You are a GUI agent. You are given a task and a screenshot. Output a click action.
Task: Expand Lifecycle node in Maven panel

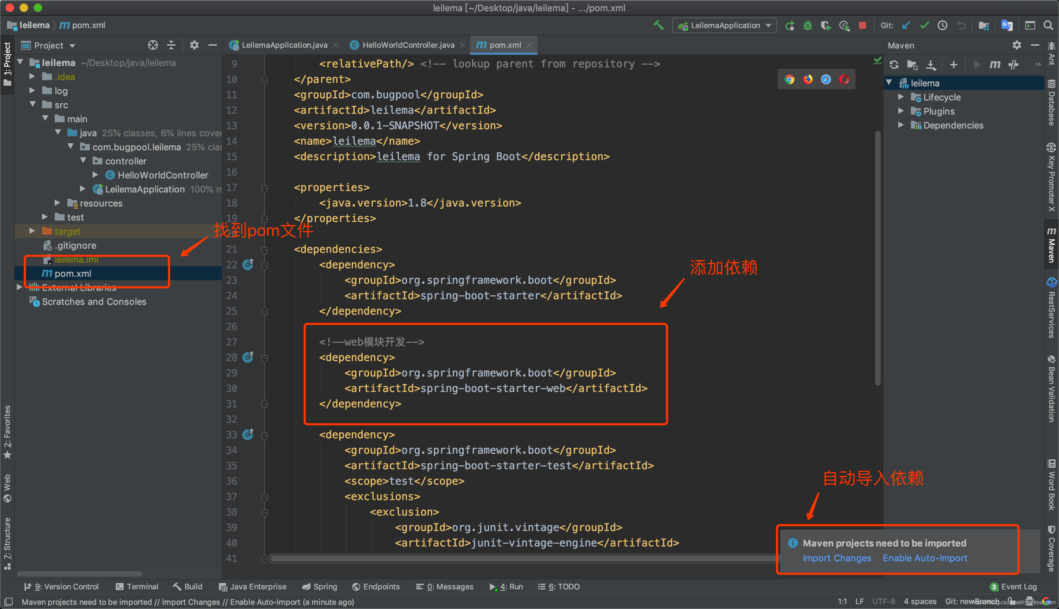(901, 97)
